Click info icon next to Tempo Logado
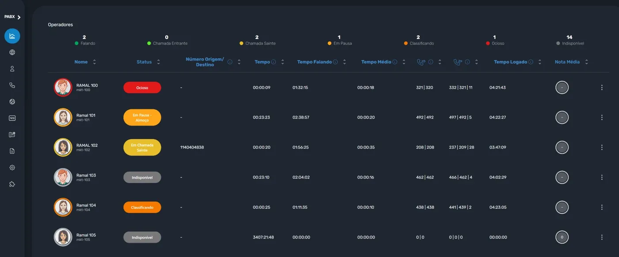619x257 pixels. [x=531, y=62]
